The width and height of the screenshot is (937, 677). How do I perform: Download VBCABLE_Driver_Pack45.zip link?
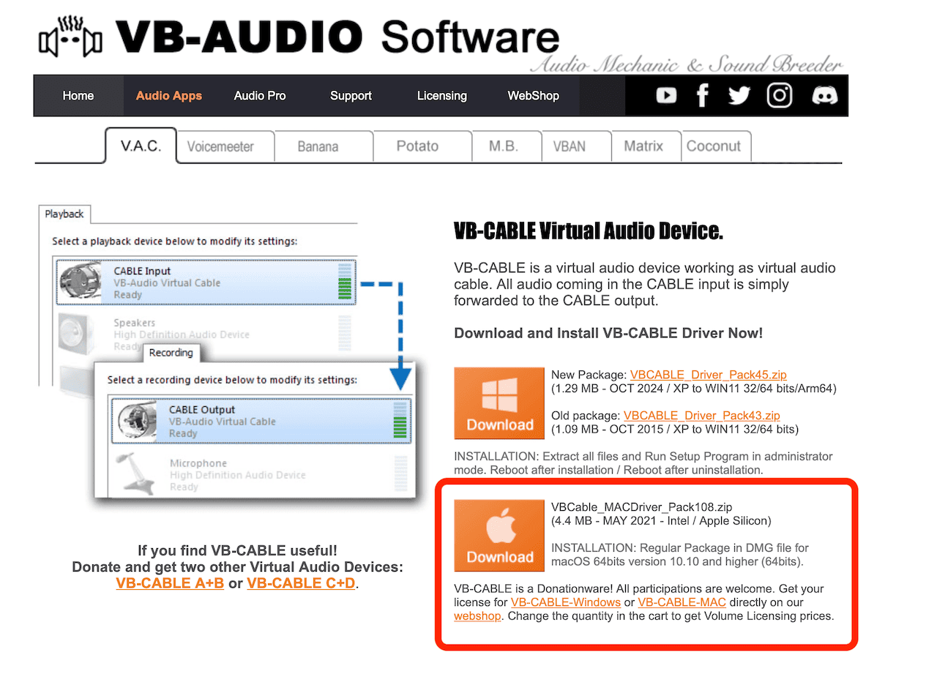[x=708, y=375]
